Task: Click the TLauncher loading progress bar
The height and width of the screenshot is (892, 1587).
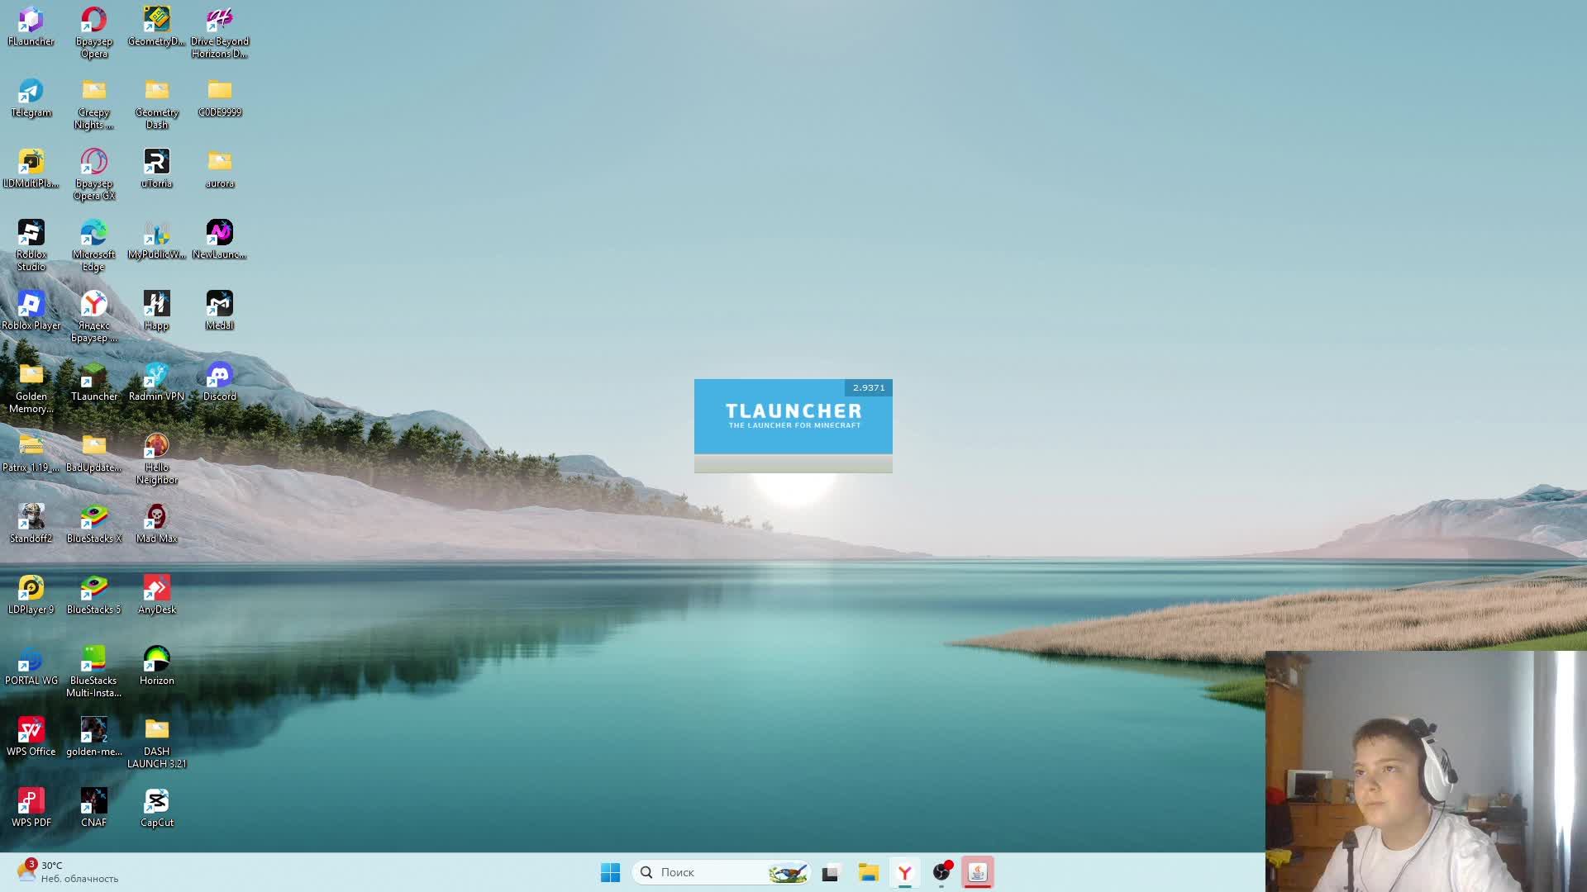Action: 793,463
